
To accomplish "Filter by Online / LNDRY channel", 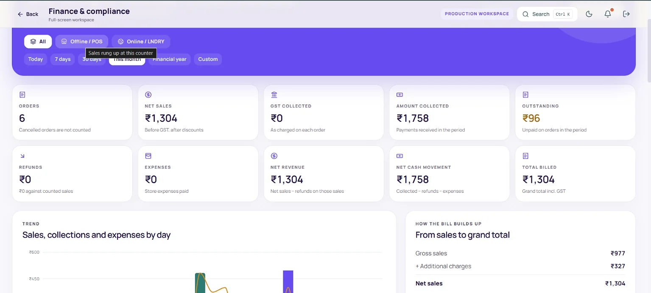I will [141, 41].
